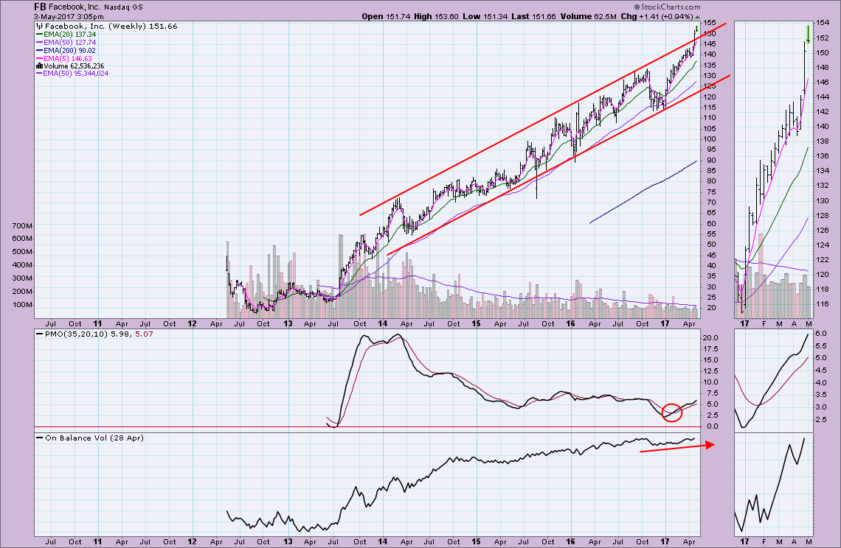Click the PMO(35,20,10) indicator label

(x=72, y=335)
